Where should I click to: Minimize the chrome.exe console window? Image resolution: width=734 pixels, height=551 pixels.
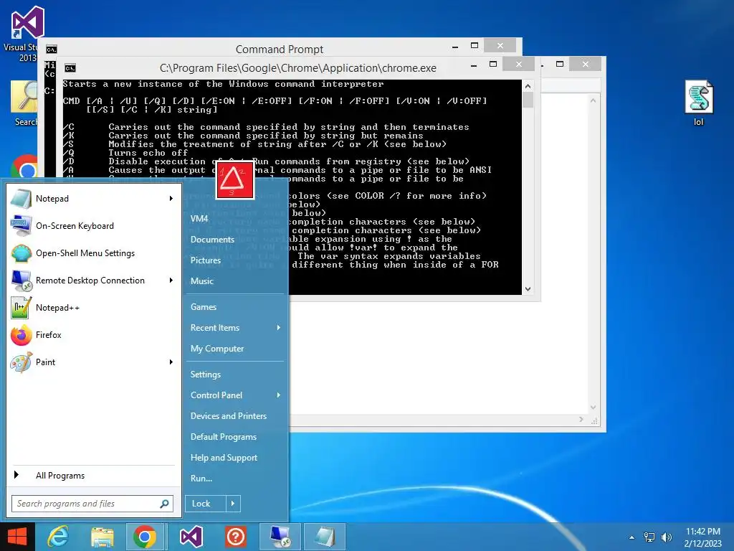(x=474, y=65)
